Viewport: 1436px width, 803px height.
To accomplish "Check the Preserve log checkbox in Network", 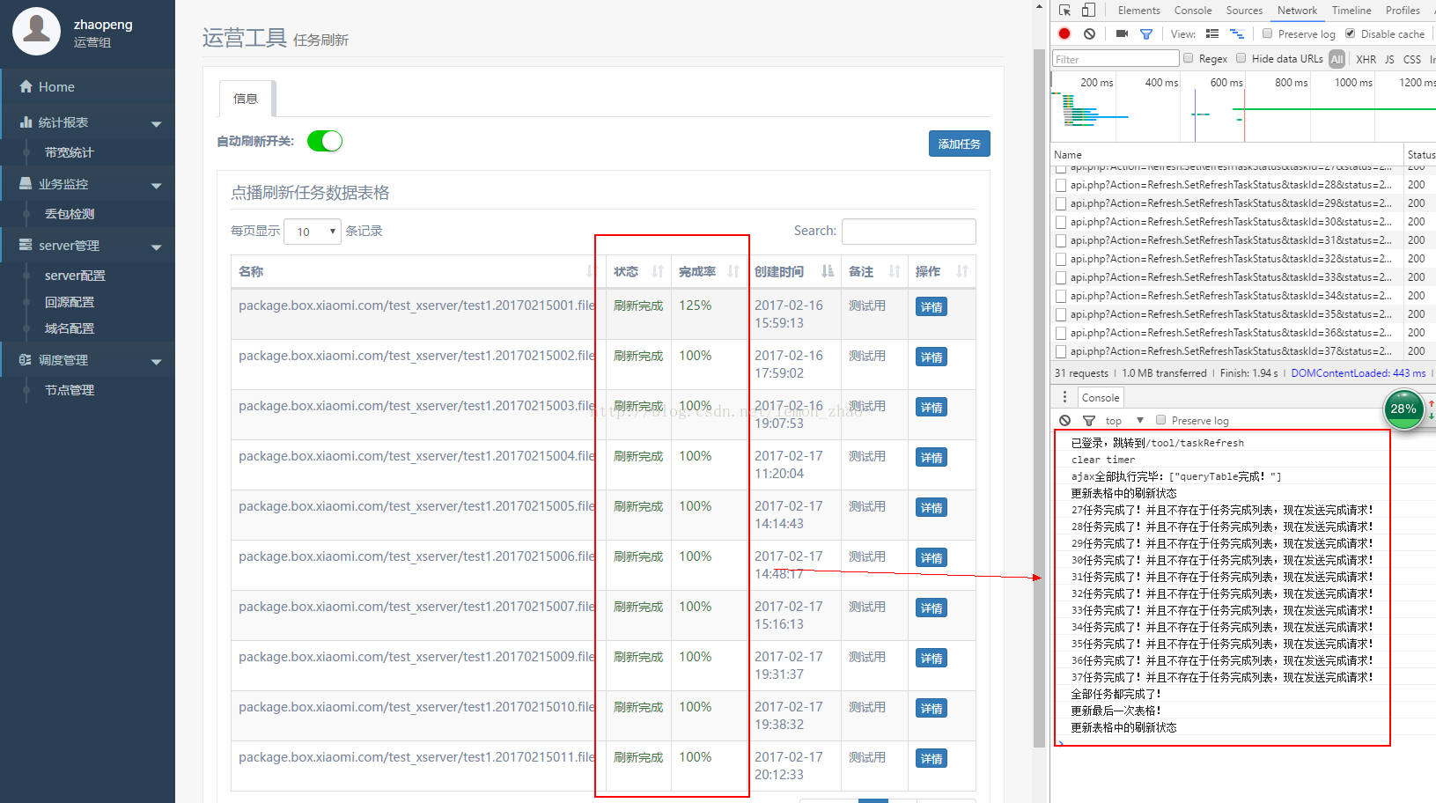I will [x=1267, y=33].
